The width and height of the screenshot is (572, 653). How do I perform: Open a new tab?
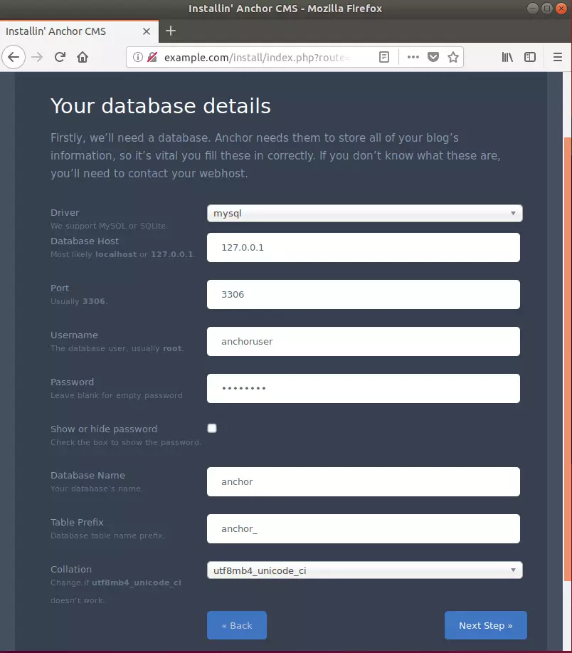point(171,31)
